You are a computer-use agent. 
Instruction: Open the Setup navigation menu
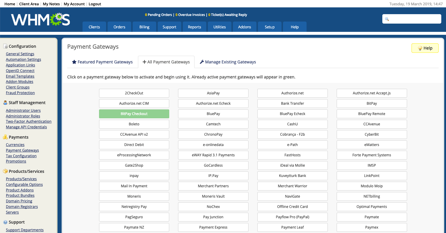(x=269, y=27)
